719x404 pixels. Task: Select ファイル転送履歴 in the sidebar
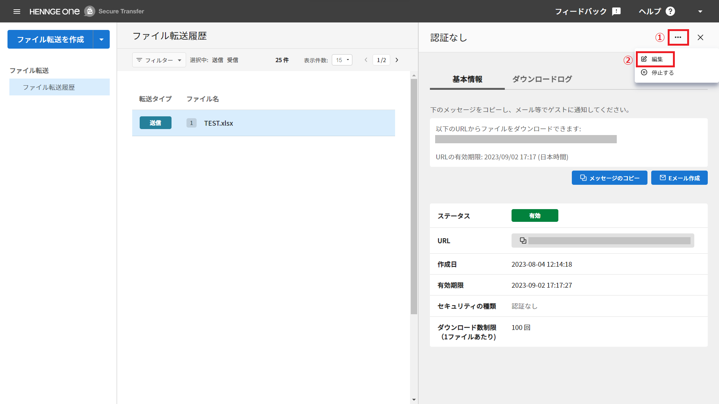point(60,87)
